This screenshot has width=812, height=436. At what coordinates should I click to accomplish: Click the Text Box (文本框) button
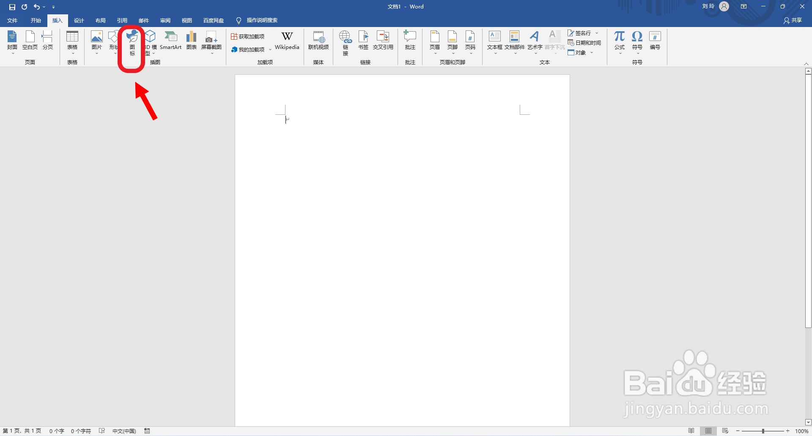click(495, 42)
